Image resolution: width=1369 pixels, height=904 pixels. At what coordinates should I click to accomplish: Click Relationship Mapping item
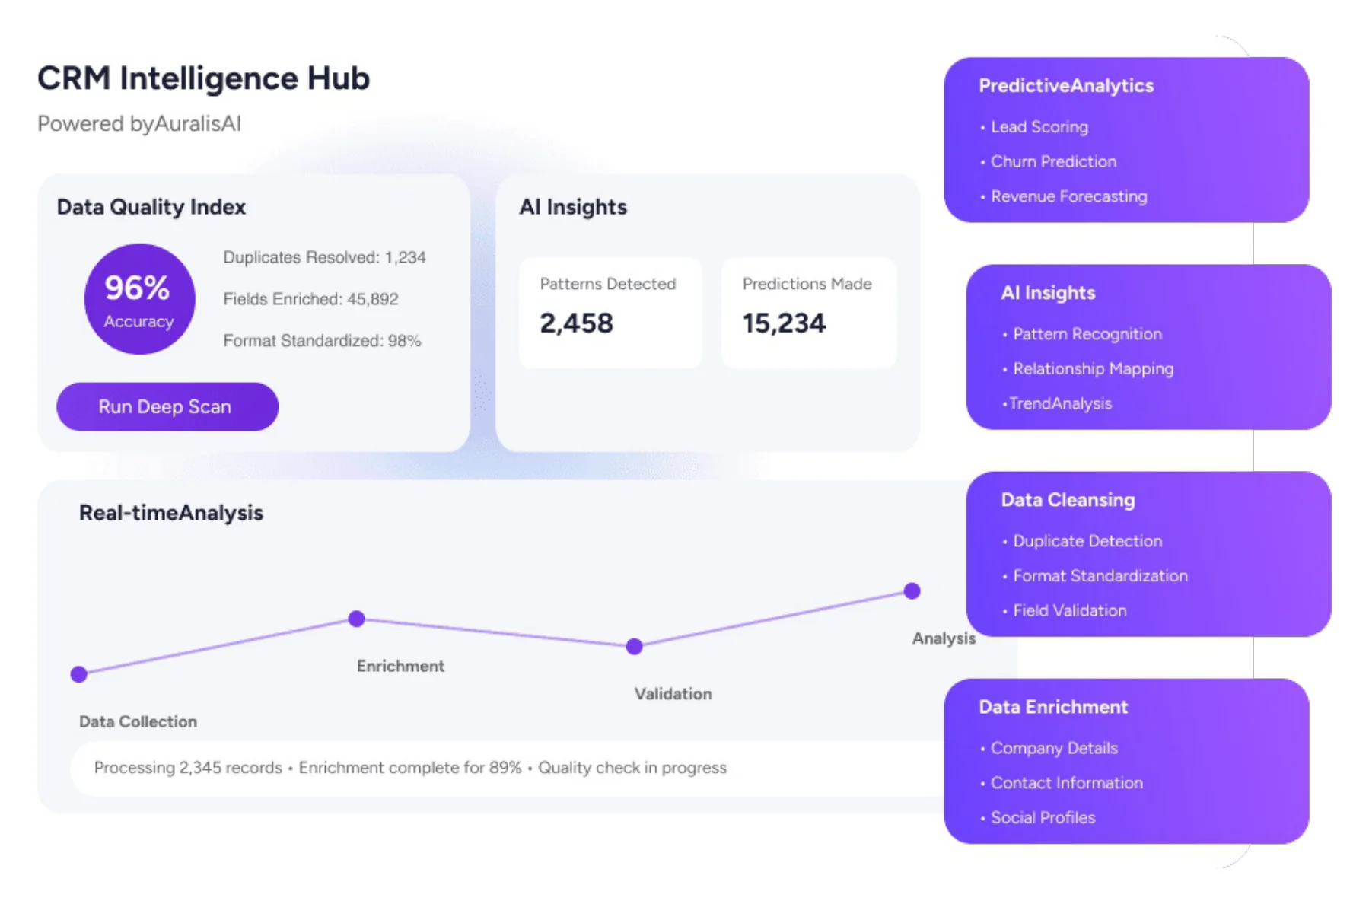(1094, 369)
